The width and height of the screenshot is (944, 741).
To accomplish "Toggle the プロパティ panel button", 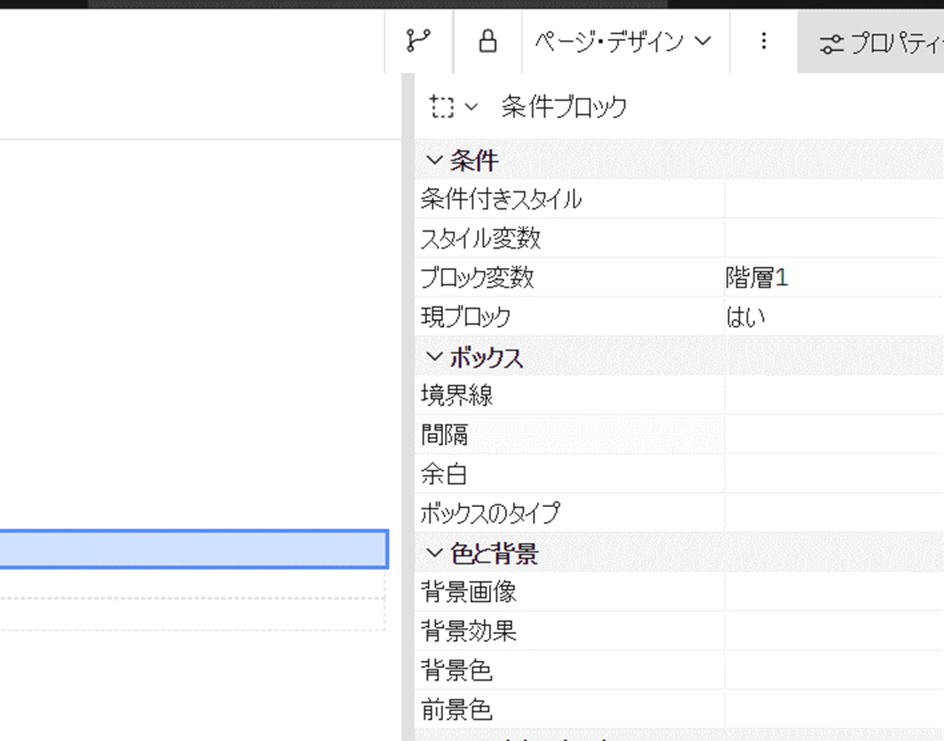I will tap(871, 43).
